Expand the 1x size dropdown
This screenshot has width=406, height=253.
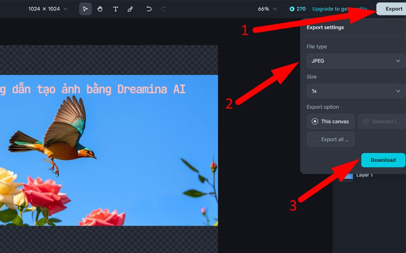[356, 91]
